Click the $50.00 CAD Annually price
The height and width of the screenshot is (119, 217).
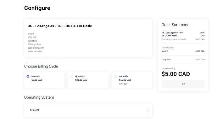(125, 80)
